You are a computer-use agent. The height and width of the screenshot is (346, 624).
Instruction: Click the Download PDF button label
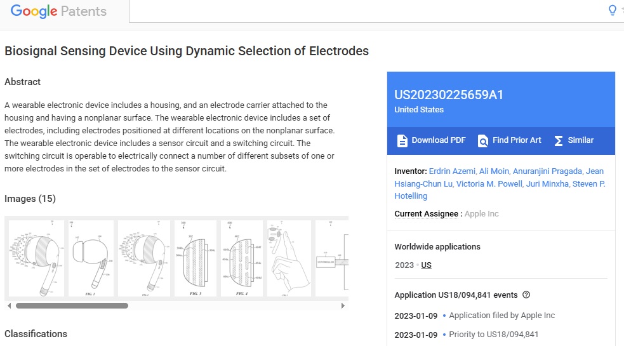[439, 140]
